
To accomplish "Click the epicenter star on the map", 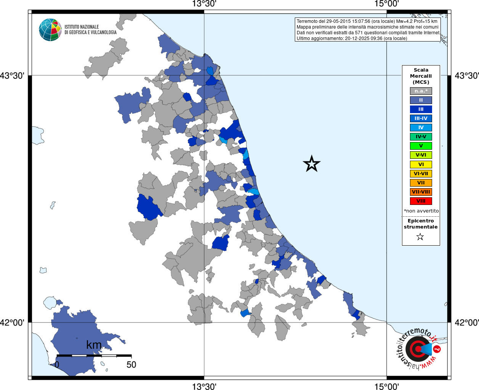I will tap(312, 164).
